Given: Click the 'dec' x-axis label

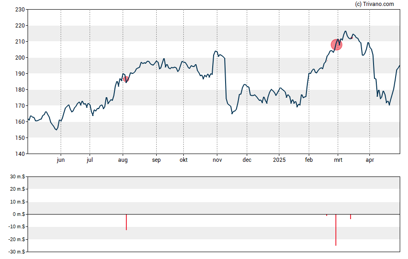Looking at the screenshot, I should click(247, 160).
